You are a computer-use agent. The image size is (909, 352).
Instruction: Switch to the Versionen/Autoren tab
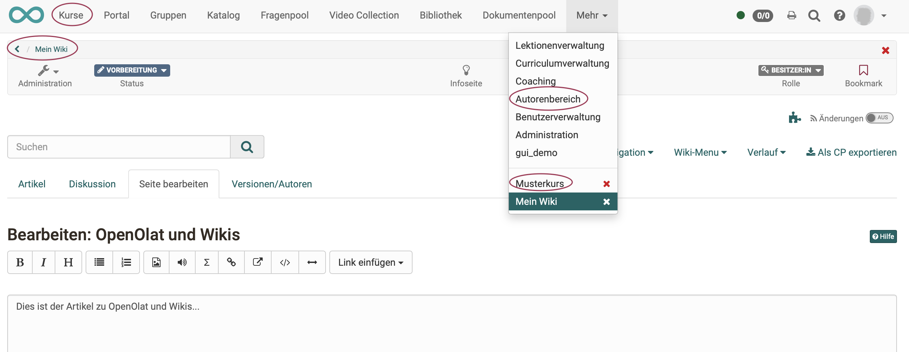point(272,184)
